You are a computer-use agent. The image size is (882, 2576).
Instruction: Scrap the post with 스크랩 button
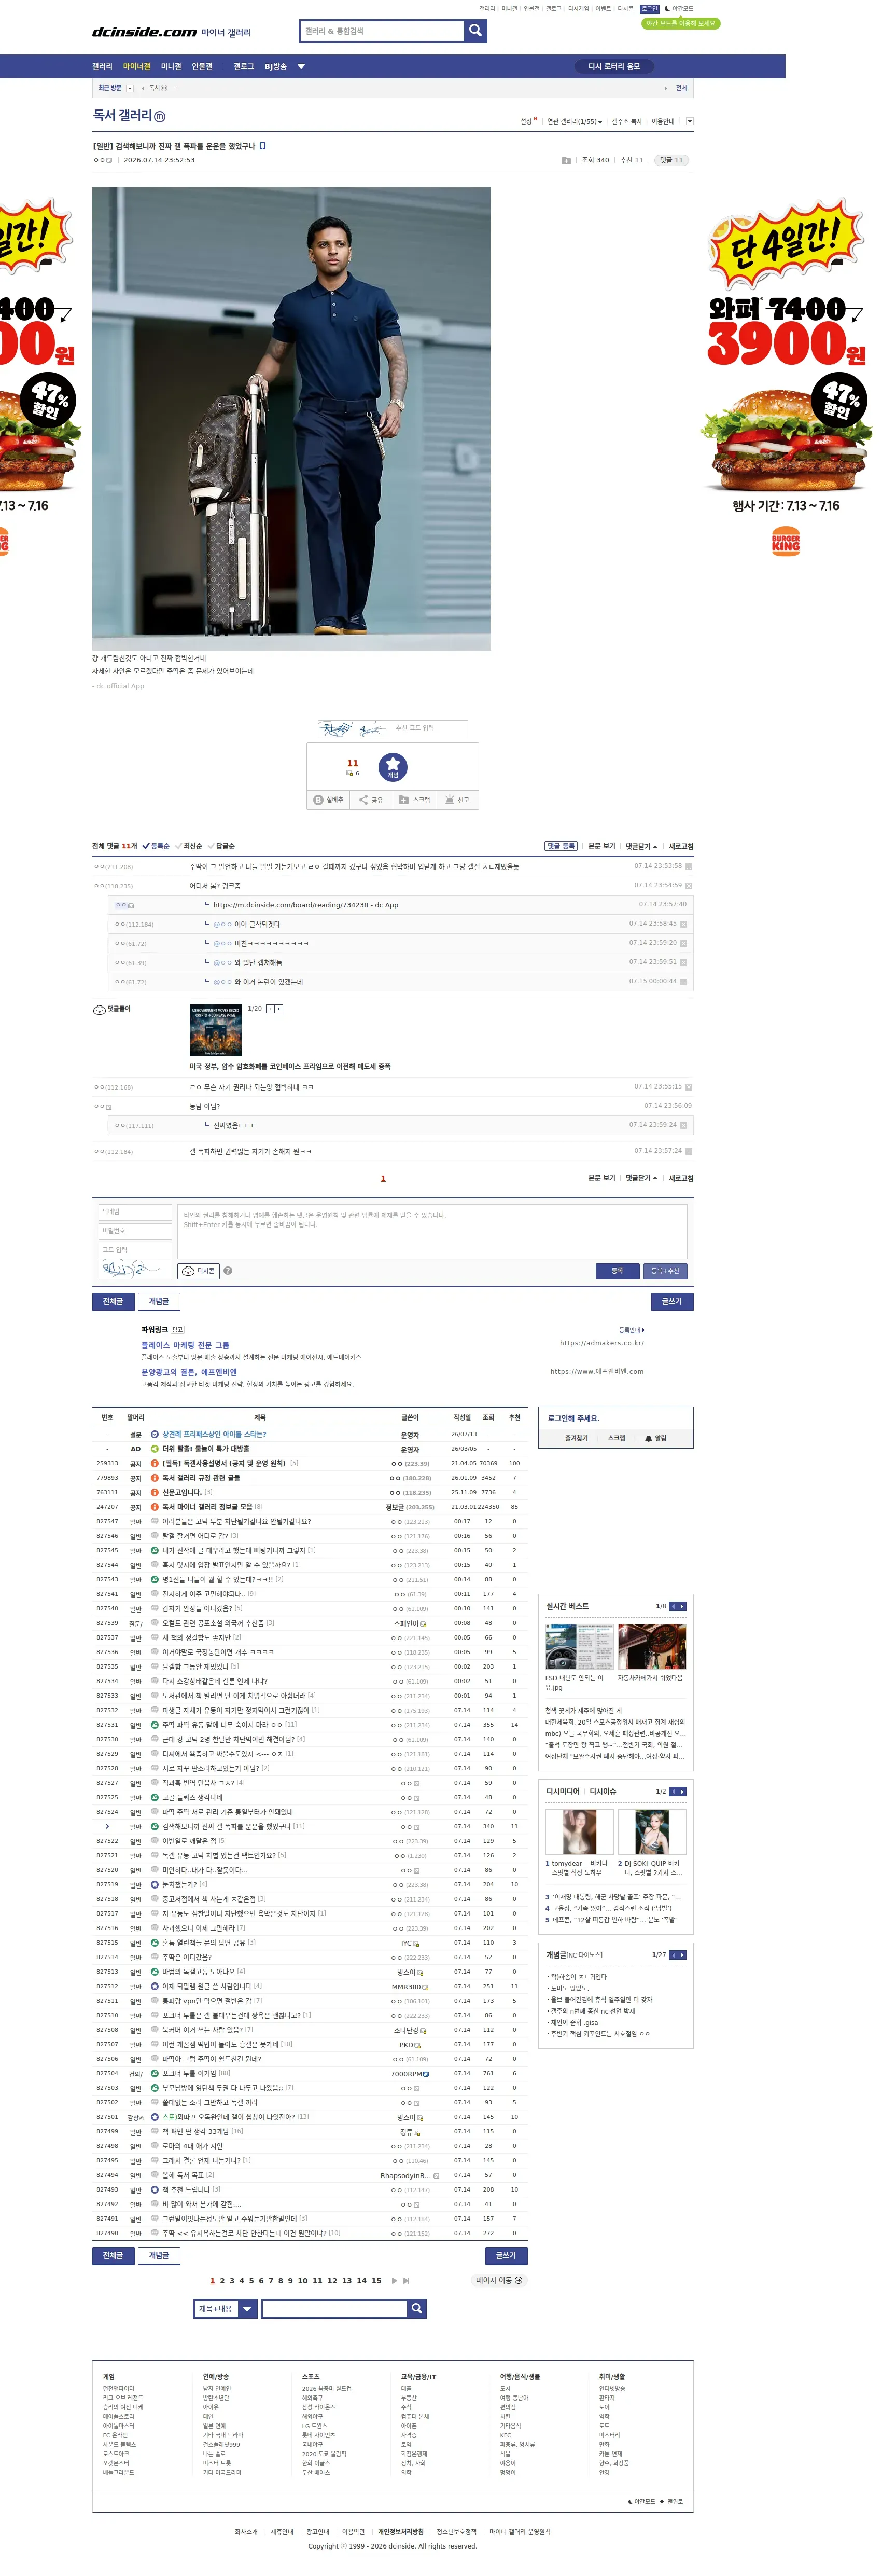pos(414,800)
